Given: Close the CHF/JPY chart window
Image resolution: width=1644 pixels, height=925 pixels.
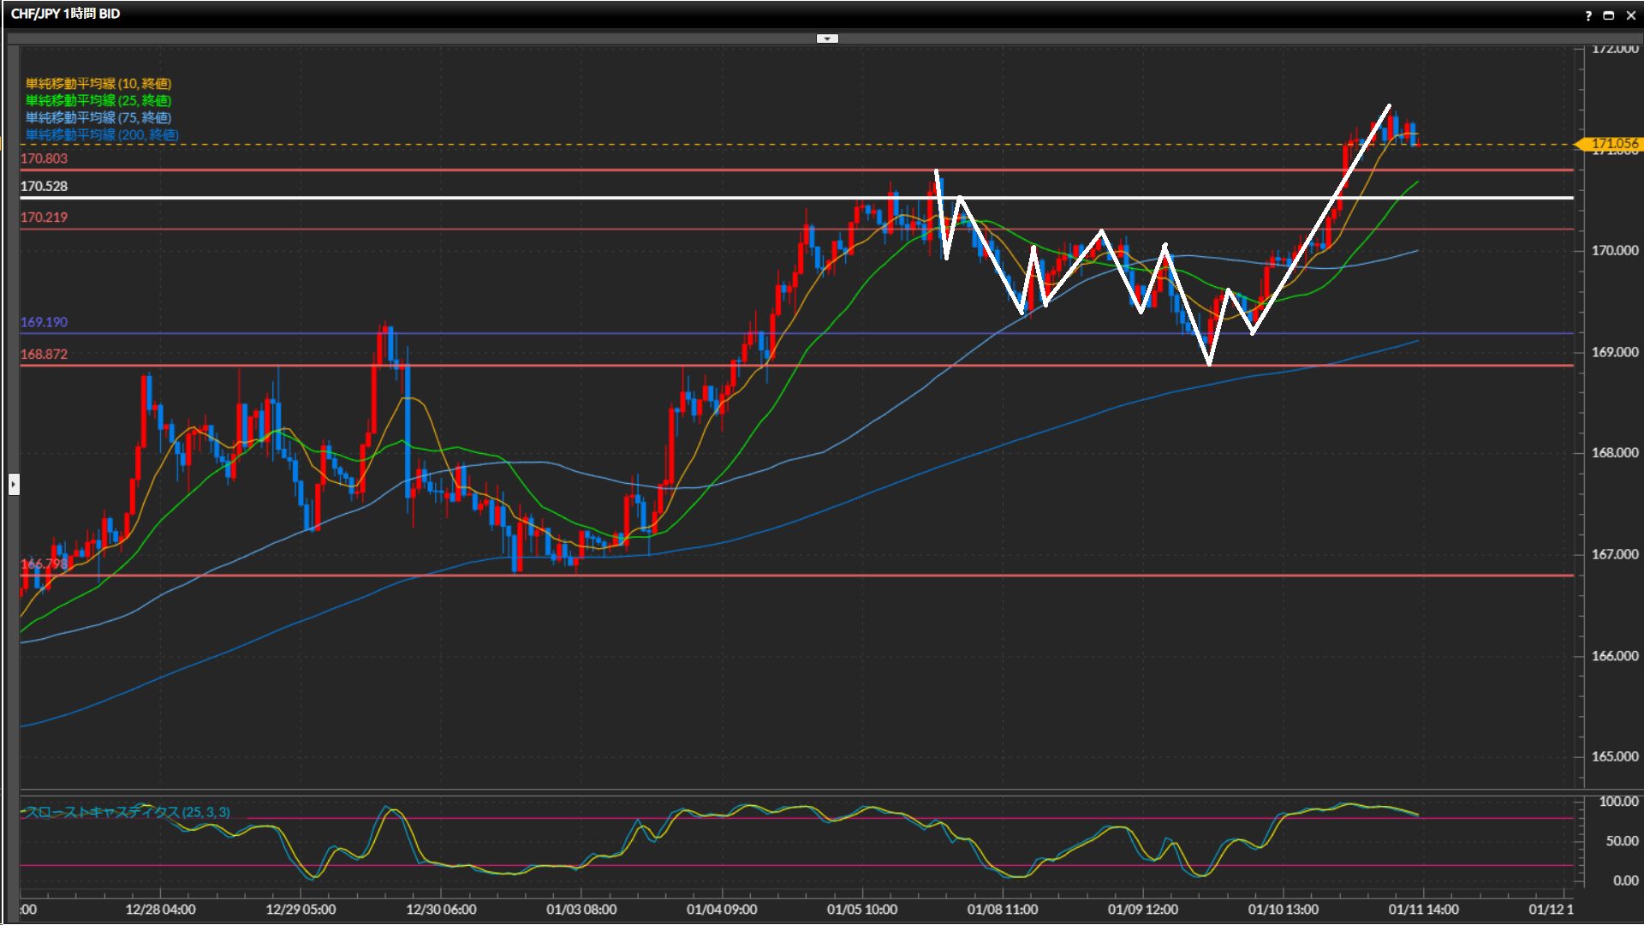Looking at the screenshot, I should click(1630, 15).
